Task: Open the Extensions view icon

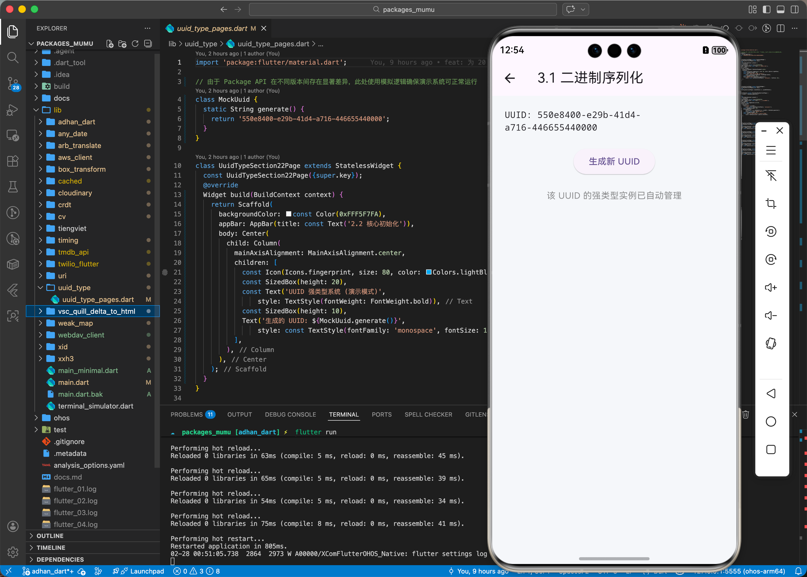Action: [x=13, y=161]
